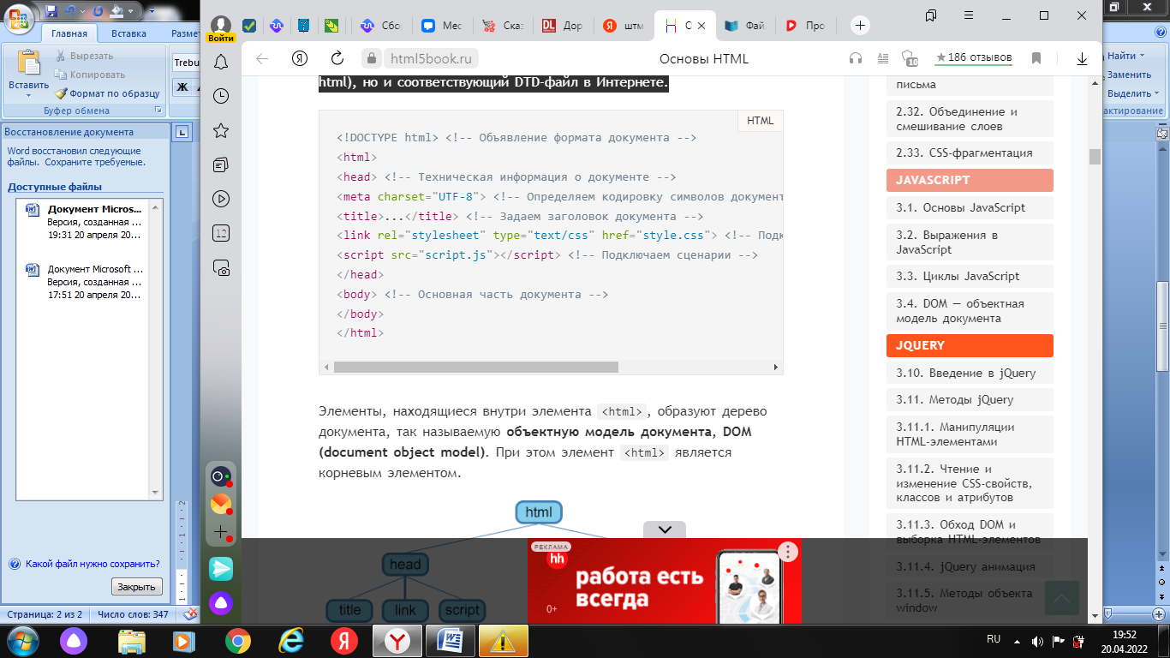Toggle bold Ж formatting in Word
This screenshot has width=1170, height=658.
[182, 87]
